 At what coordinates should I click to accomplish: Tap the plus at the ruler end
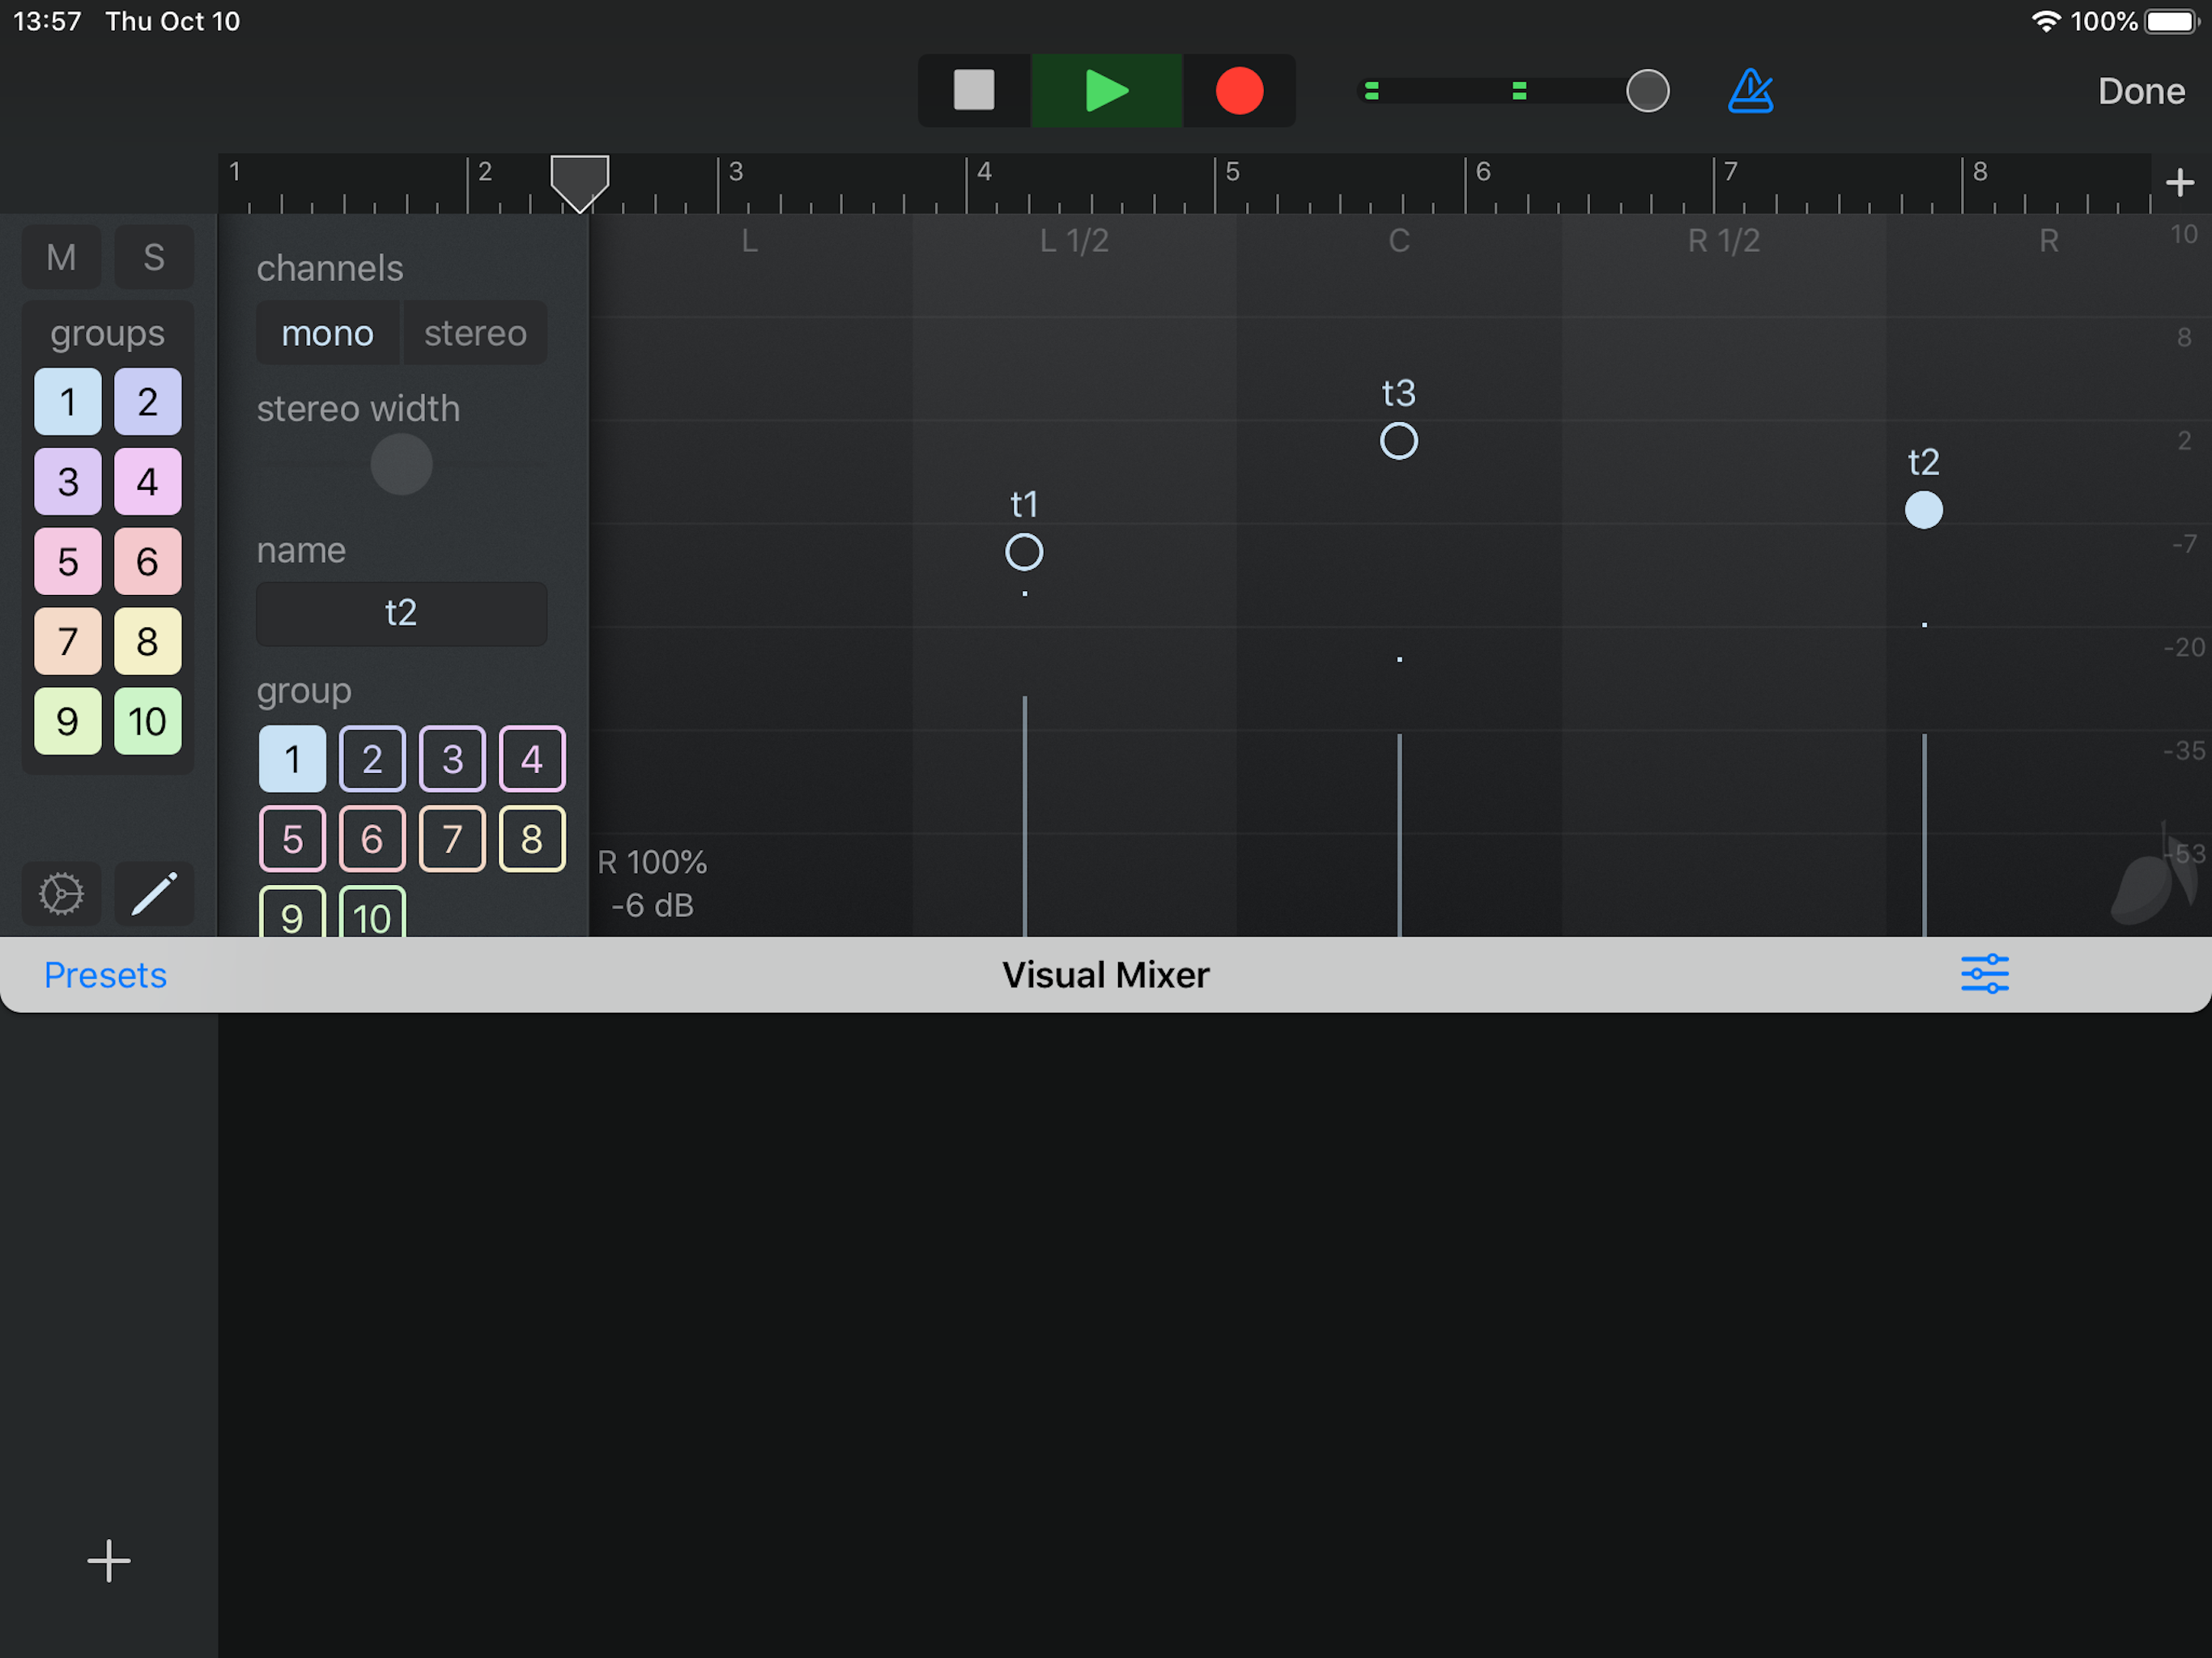2179,183
